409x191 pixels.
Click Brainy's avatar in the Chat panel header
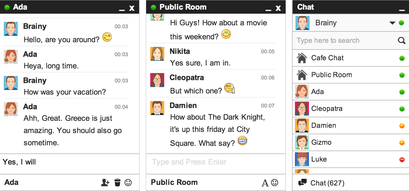pyautogui.click(x=303, y=23)
